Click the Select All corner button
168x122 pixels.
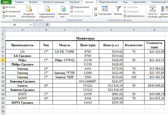pos(3,30)
